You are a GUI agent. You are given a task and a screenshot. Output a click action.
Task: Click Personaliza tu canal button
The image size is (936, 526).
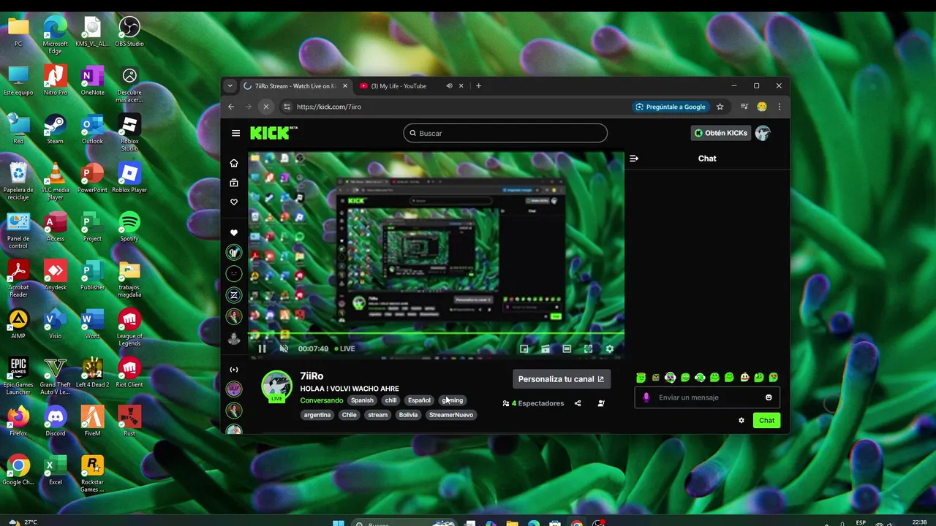(562, 379)
